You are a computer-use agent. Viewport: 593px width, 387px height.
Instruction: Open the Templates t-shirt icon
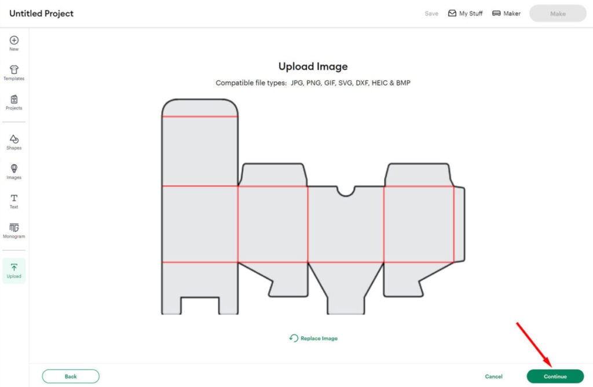[x=14, y=70]
